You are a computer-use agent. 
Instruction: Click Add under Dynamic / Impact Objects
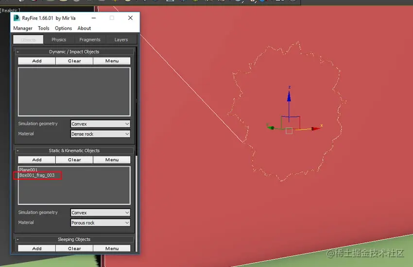pos(37,61)
